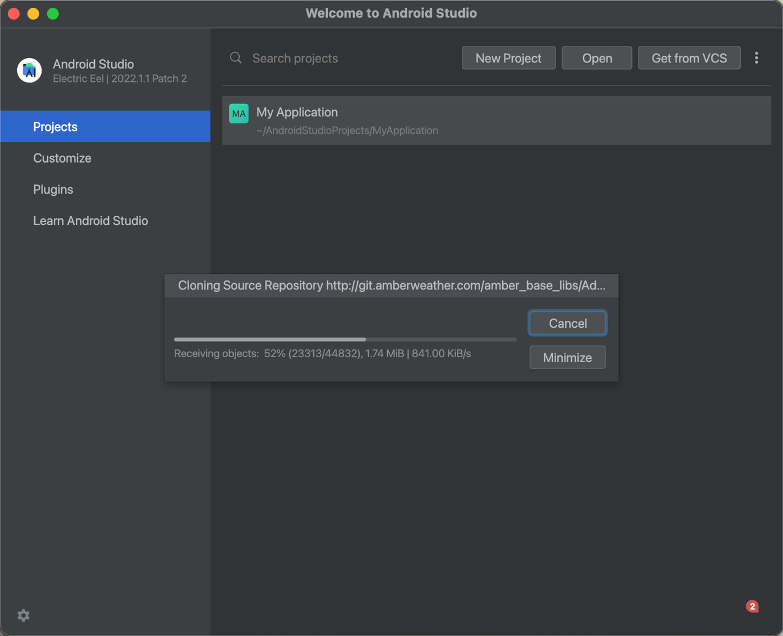Open the settings gear icon
This screenshot has height=636, width=783.
pos(23,615)
